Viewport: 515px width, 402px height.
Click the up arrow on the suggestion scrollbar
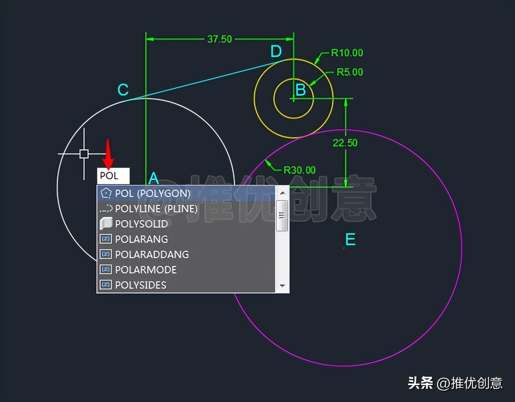282,192
